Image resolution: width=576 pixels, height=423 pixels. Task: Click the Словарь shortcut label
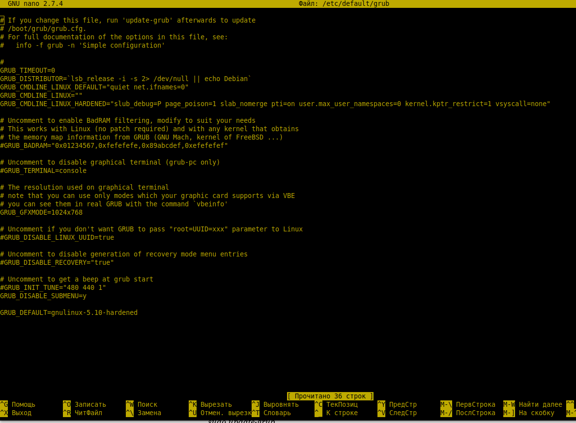277,413
